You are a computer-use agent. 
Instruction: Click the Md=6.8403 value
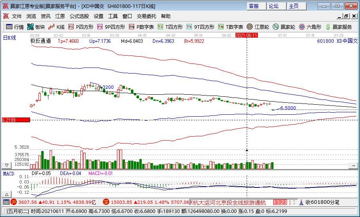pos(132,41)
